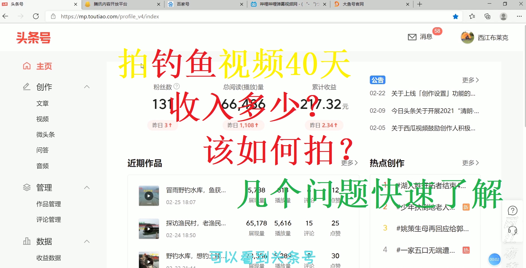Open 视频 in the sidebar
This screenshot has height=268, width=526.
[x=43, y=119]
